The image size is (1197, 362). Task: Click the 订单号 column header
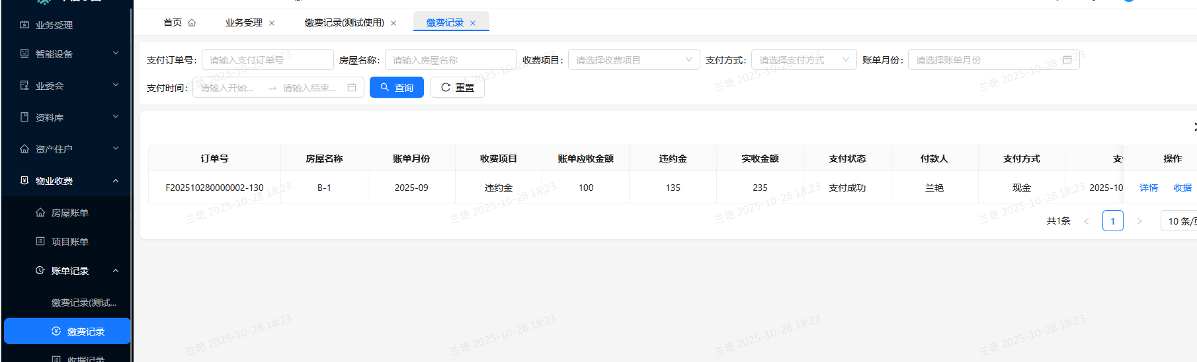coord(214,159)
